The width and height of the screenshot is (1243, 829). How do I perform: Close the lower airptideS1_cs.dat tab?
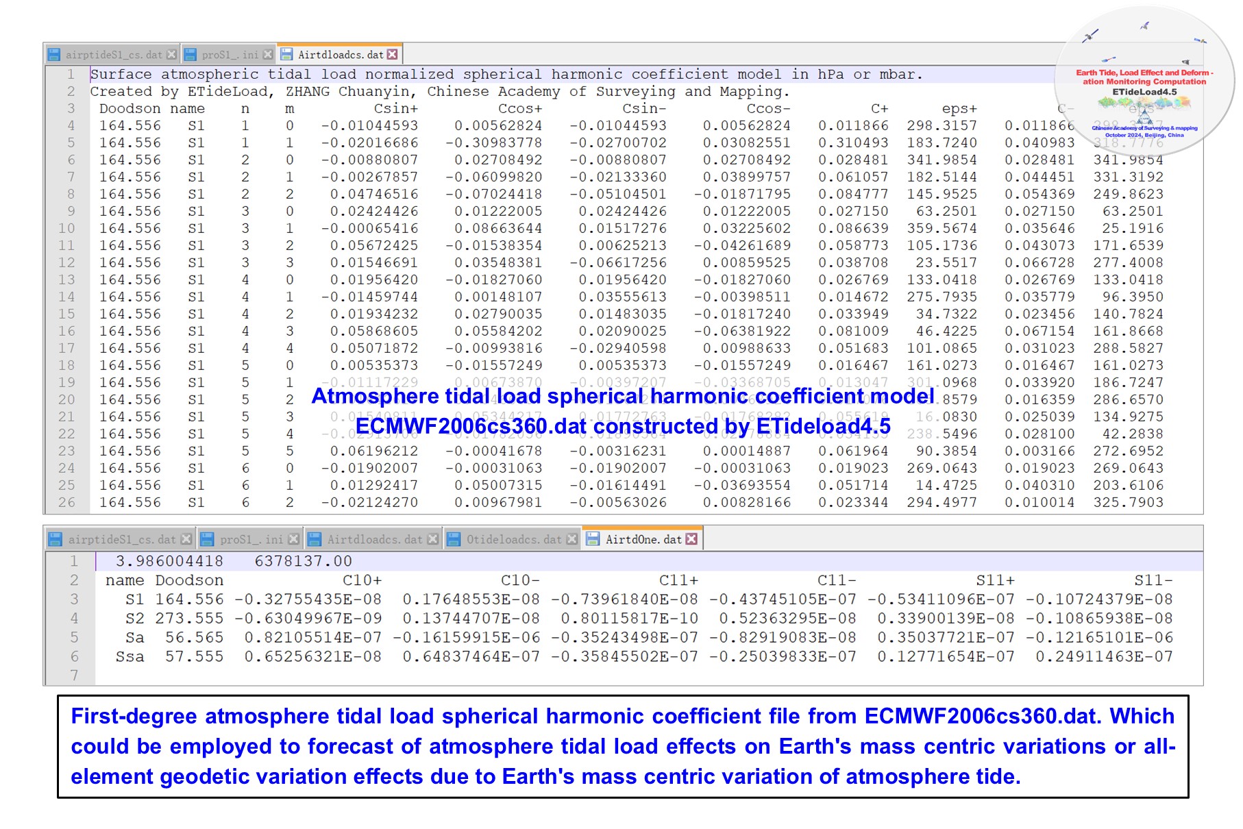[x=186, y=540]
